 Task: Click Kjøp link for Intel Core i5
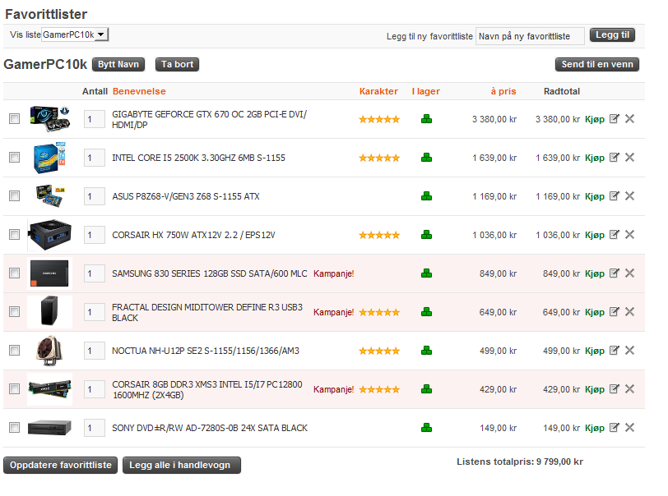click(x=594, y=158)
